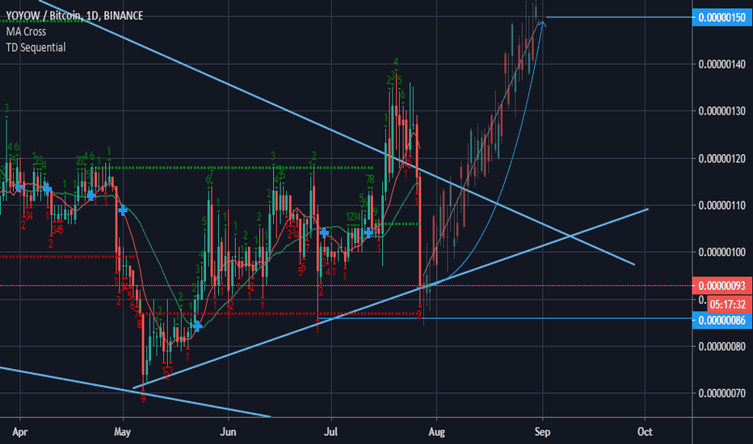Click the 0.00000130 price axis label
Screen dimensions: 753x444
coord(721,111)
